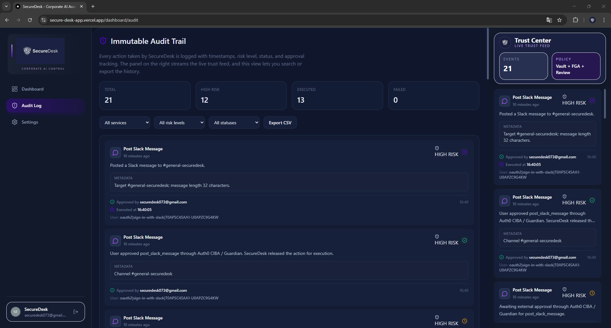Click 'Target #general-securedesk' metadata in Trust Center feed
The height and width of the screenshot is (328, 611).
click(x=547, y=137)
